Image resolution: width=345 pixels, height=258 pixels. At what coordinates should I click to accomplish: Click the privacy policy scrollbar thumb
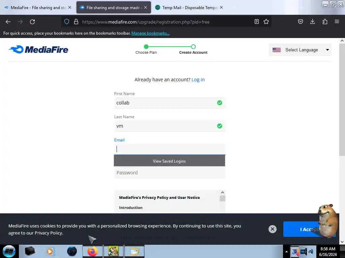pos(222,198)
